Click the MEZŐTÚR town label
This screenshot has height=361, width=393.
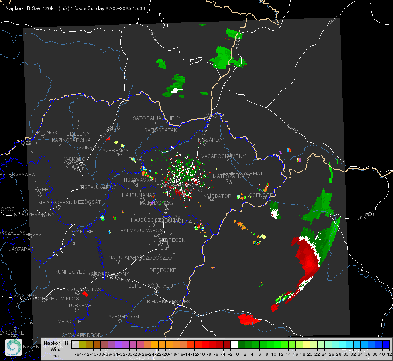click(69, 321)
